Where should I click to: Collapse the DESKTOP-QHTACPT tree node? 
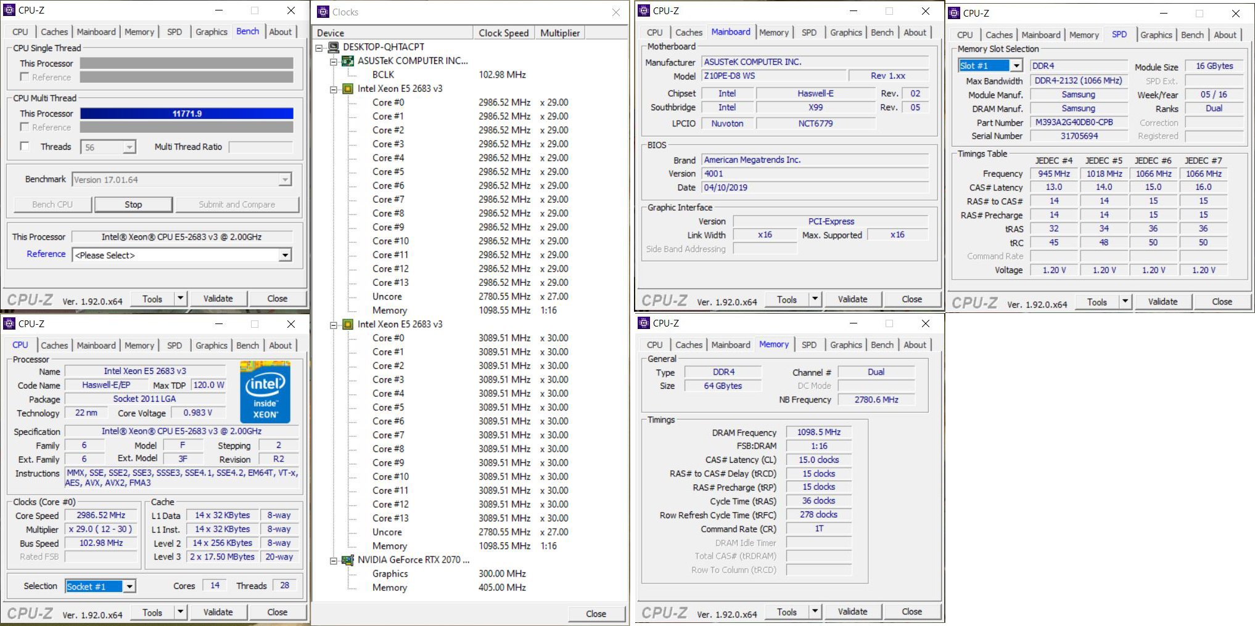319,47
